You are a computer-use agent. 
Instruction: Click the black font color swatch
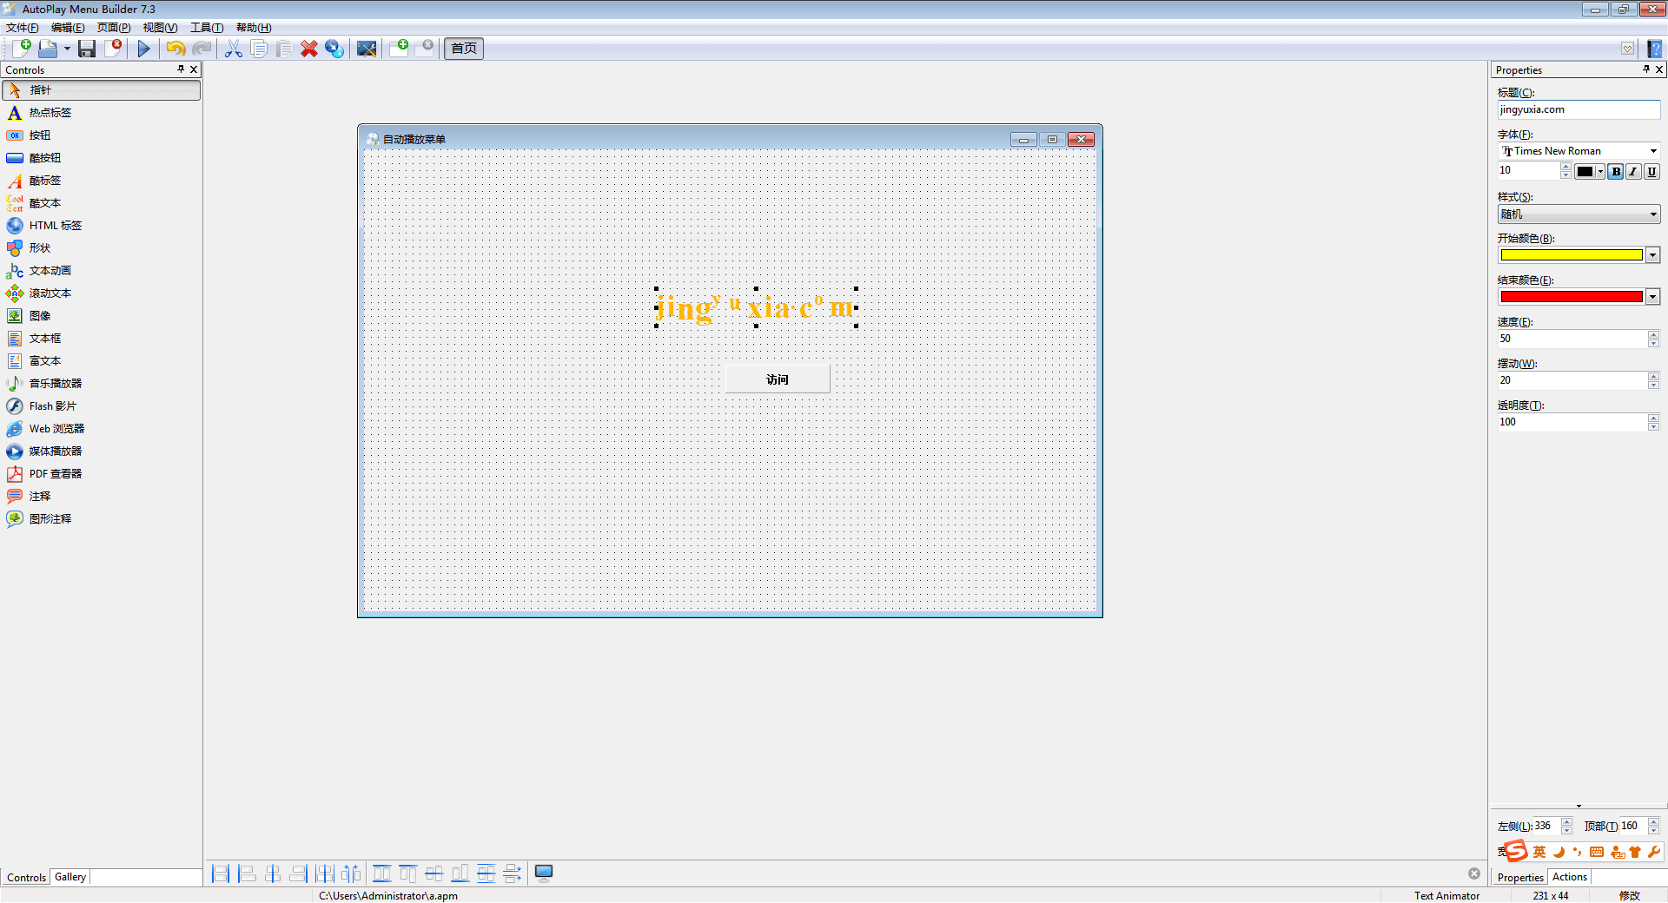click(x=1585, y=172)
